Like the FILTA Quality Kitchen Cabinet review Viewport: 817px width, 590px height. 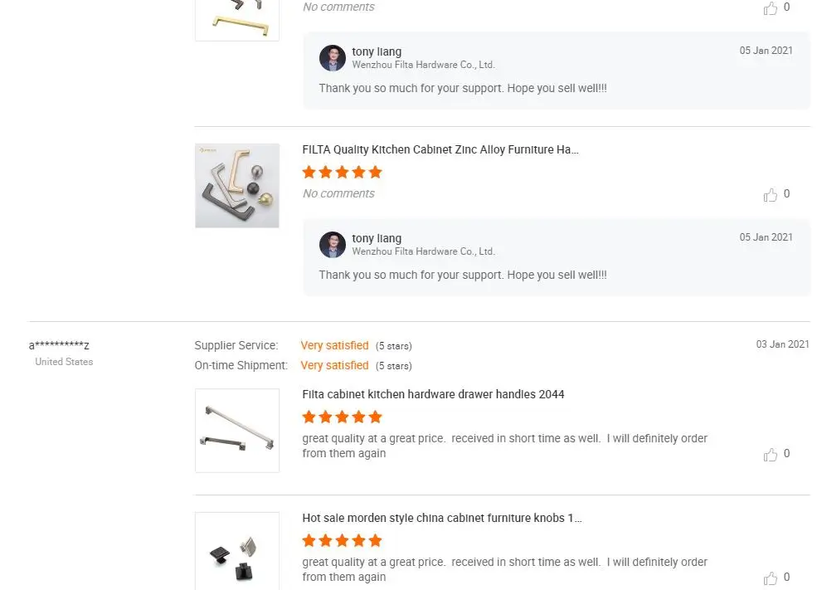pos(771,195)
